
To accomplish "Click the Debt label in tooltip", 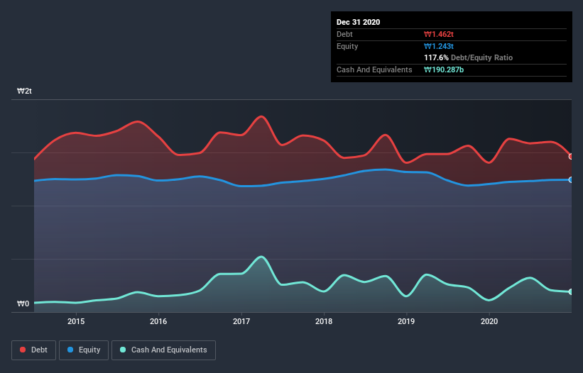I will coord(344,34).
